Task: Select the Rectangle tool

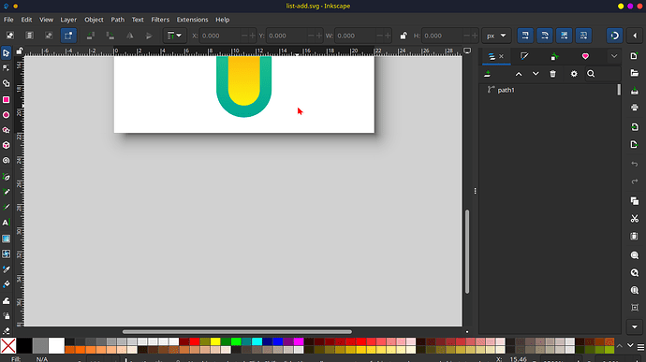Action: click(x=7, y=100)
